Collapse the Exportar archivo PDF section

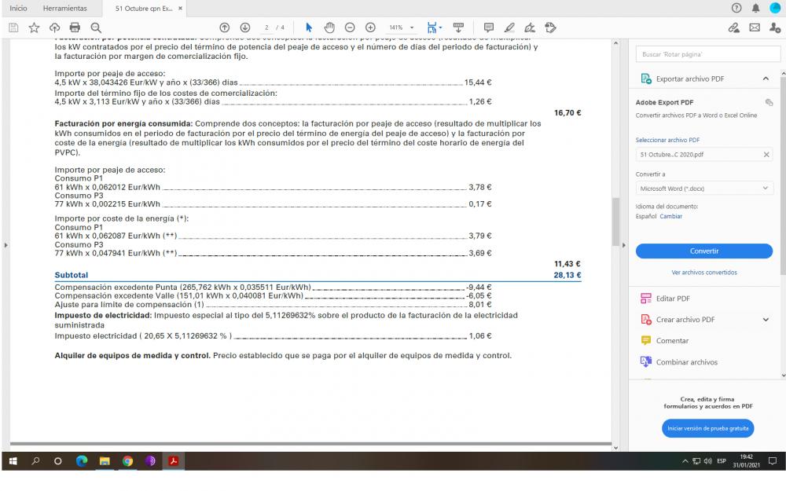click(766, 79)
